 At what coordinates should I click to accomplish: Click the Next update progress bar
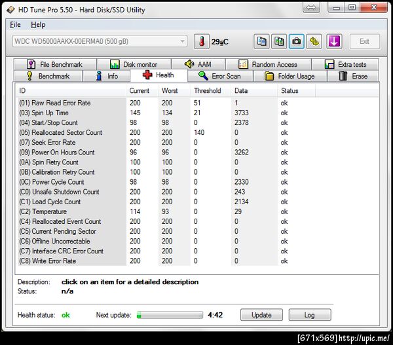click(170, 315)
